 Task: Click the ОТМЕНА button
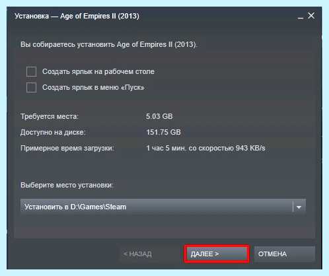click(x=285, y=254)
